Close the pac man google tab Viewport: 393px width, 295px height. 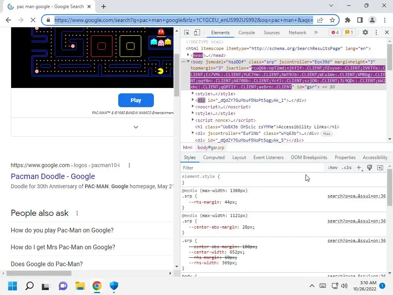(x=89, y=7)
